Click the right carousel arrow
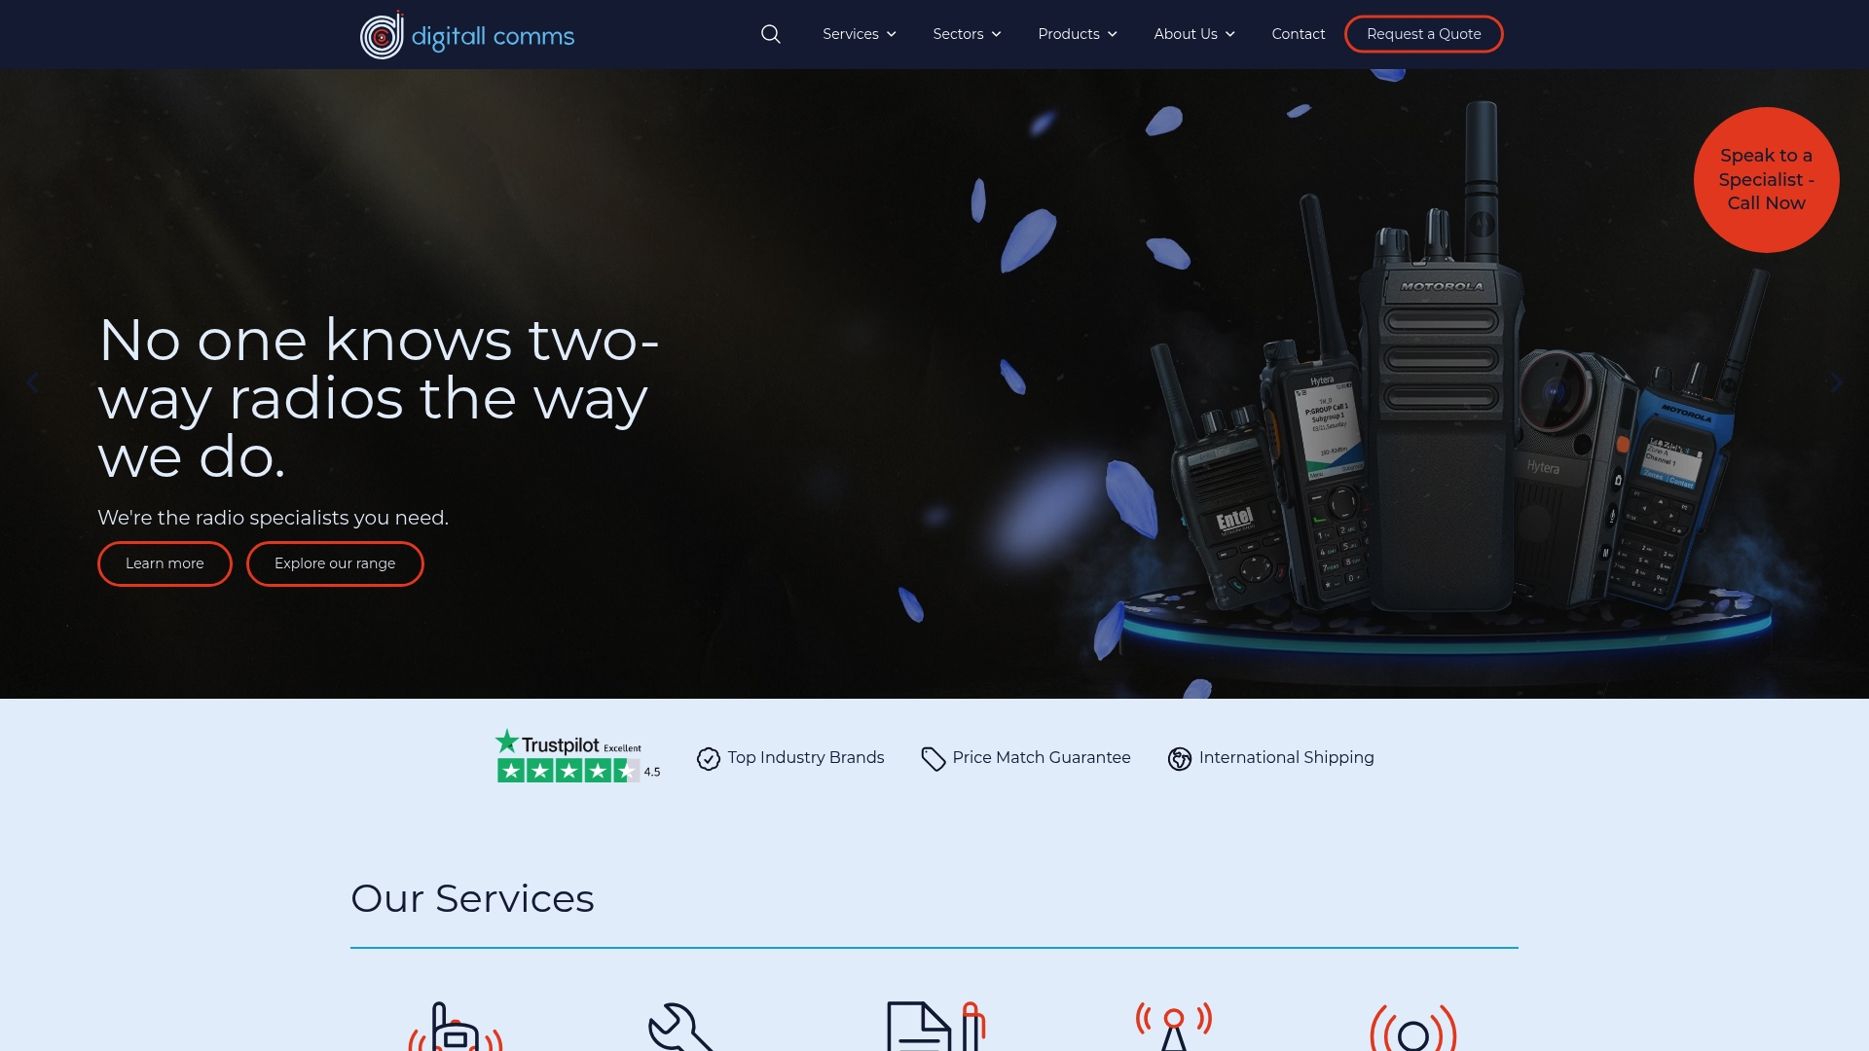Screen dimensions: 1869x1051 1836,381
